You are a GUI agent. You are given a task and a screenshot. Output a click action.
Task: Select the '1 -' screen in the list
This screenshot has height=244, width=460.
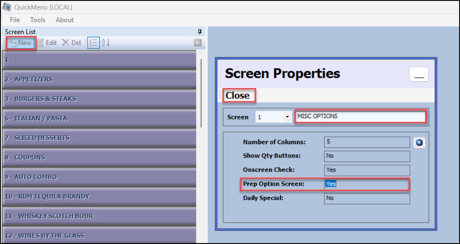99,59
